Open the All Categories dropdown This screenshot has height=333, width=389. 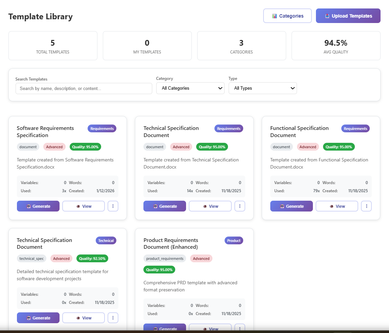190,88
